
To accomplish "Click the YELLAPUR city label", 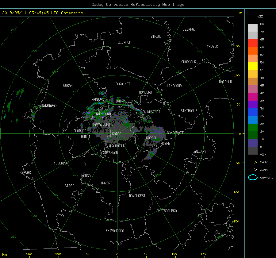I will coord(61,163).
